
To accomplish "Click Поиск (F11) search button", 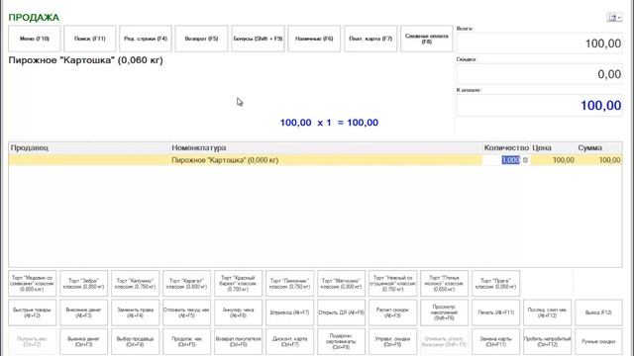I will tap(90, 39).
